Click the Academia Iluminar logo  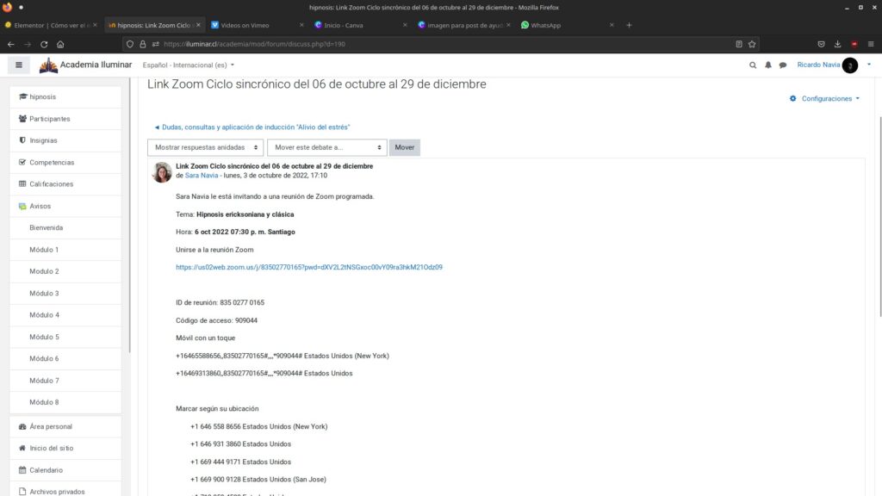pos(85,65)
